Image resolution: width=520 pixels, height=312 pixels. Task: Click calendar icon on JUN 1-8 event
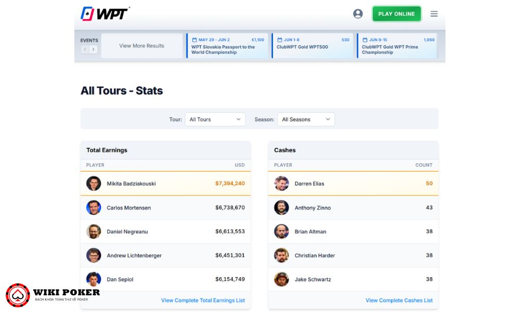(x=280, y=40)
